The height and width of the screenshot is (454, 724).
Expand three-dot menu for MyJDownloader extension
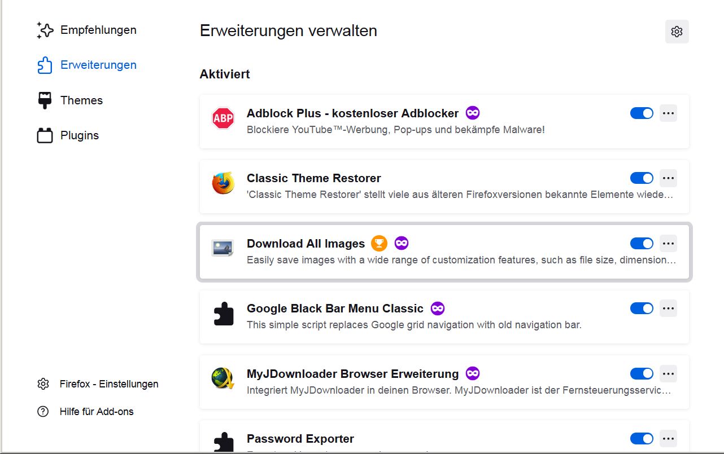[668, 373]
